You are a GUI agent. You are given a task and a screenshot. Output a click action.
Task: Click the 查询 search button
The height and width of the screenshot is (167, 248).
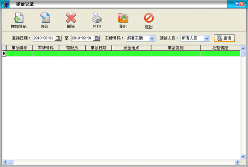224,38
